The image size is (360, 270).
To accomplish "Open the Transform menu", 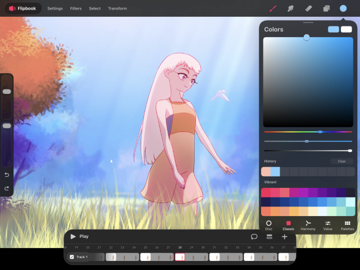I will [x=117, y=8].
